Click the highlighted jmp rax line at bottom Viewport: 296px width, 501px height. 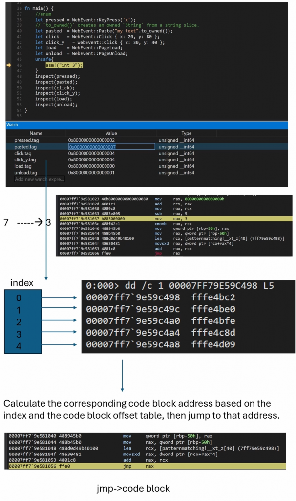[x=147, y=467]
